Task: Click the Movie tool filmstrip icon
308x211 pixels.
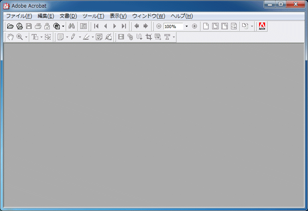Action: coord(121,37)
